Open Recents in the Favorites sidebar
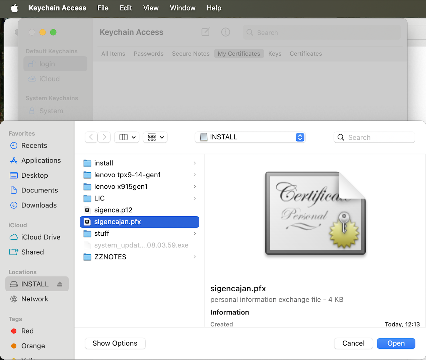The height and width of the screenshot is (360, 426). (x=34, y=145)
